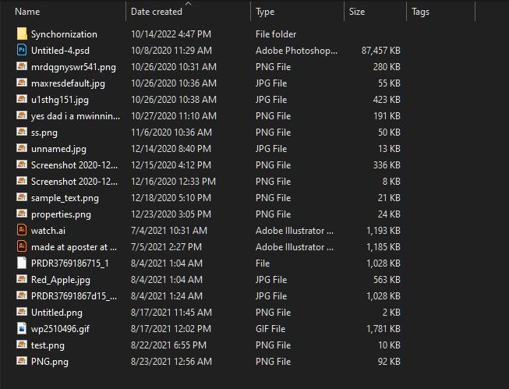
Task: Select the sample_text.png file row
Action: 64,198
